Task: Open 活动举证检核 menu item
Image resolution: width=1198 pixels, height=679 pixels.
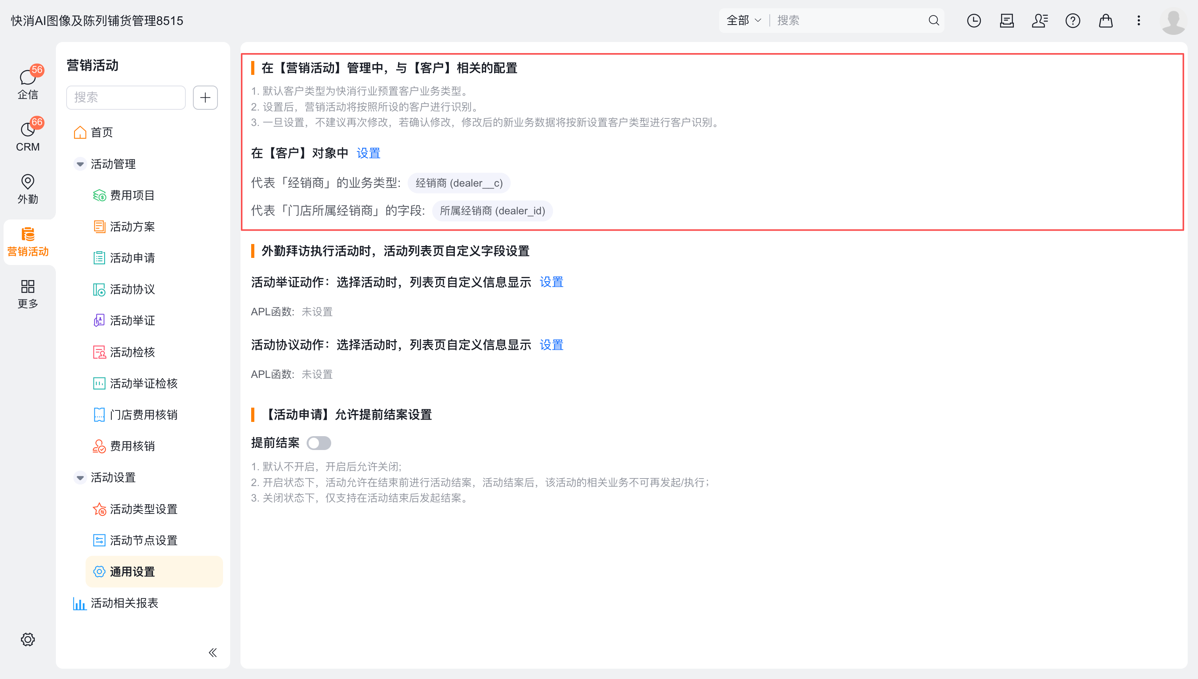Action: pos(135,383)
